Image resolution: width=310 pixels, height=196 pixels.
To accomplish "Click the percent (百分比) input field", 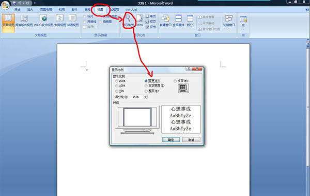I will tap(138, 97).
